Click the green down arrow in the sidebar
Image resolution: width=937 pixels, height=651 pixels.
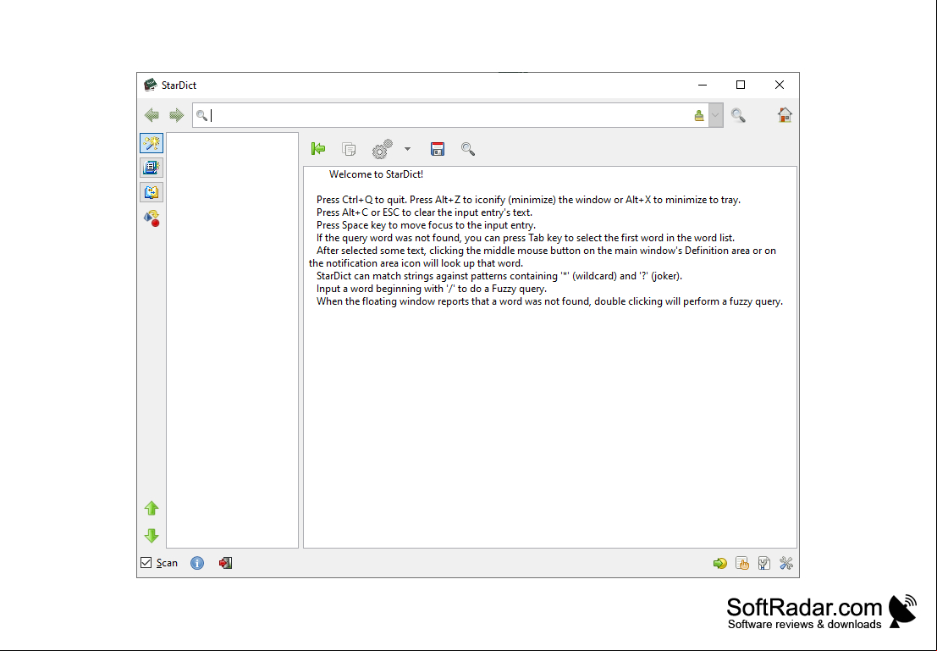click(152, 535)
